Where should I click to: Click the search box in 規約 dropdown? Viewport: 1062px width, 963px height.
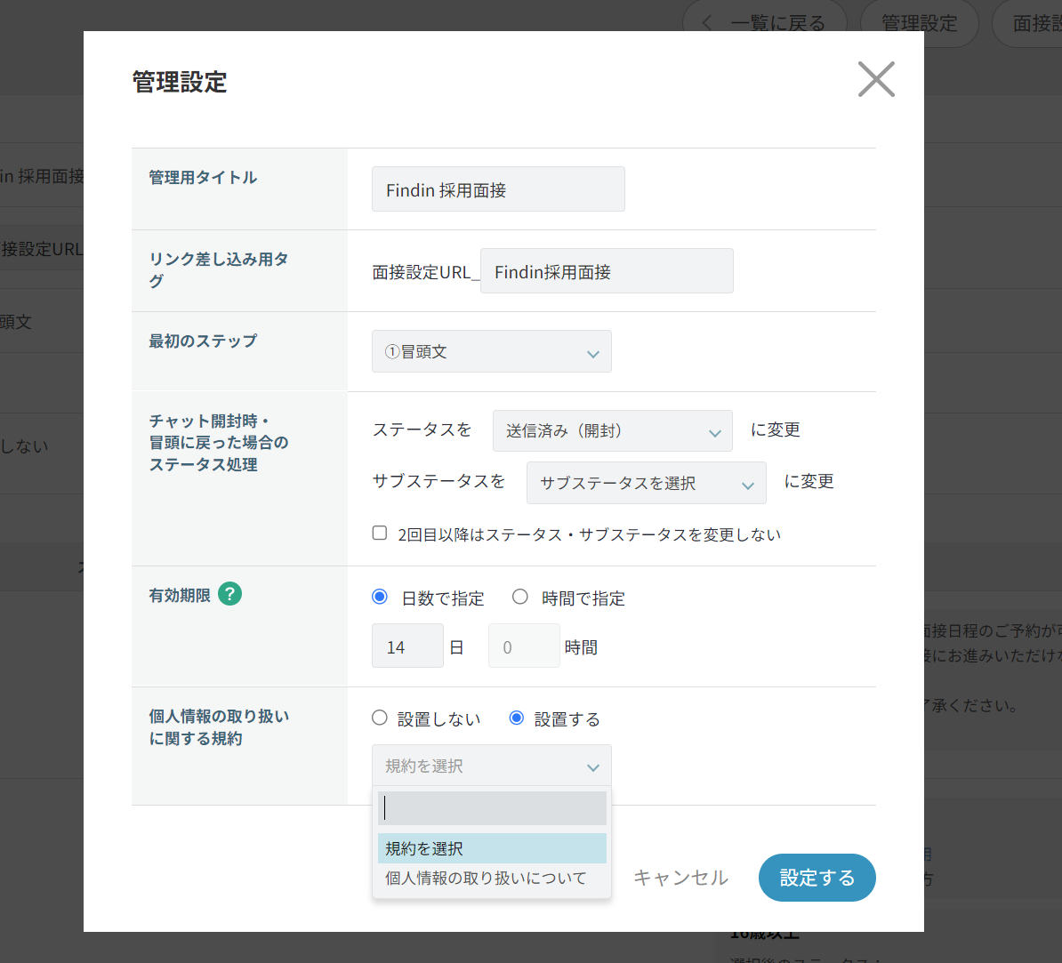(491, 808)
